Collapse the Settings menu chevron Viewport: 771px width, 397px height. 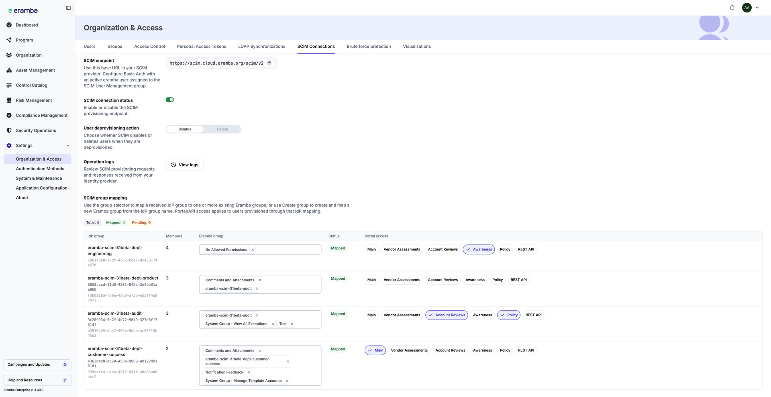tap(68, 146)
